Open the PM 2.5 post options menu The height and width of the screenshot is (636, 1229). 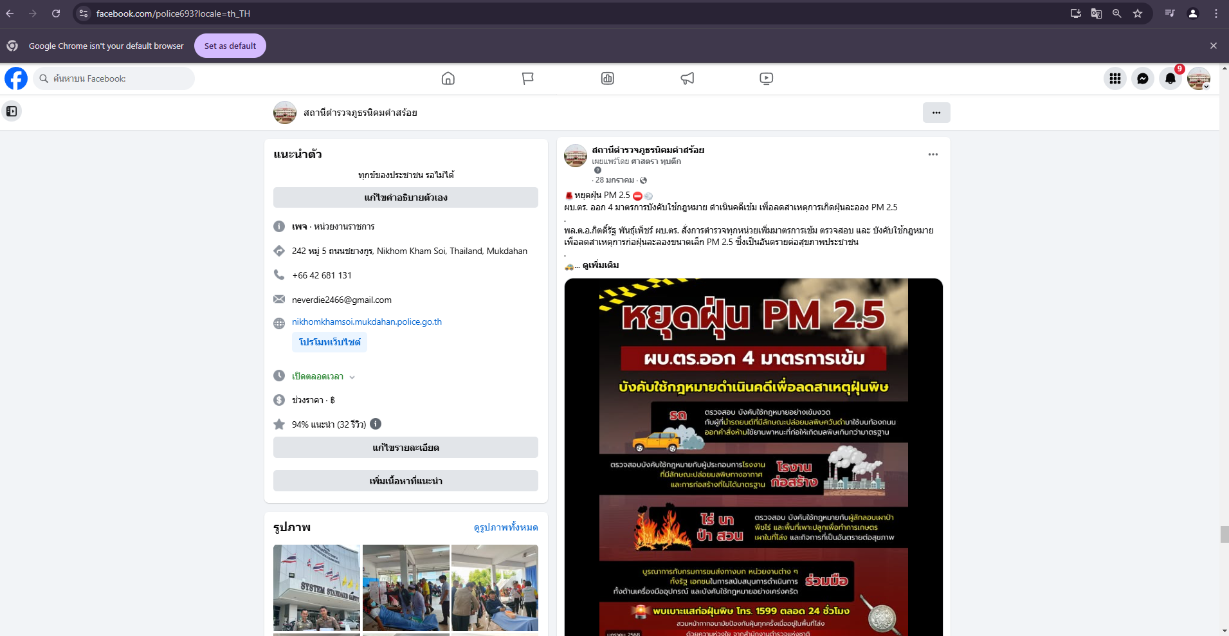tap(933, 154)
